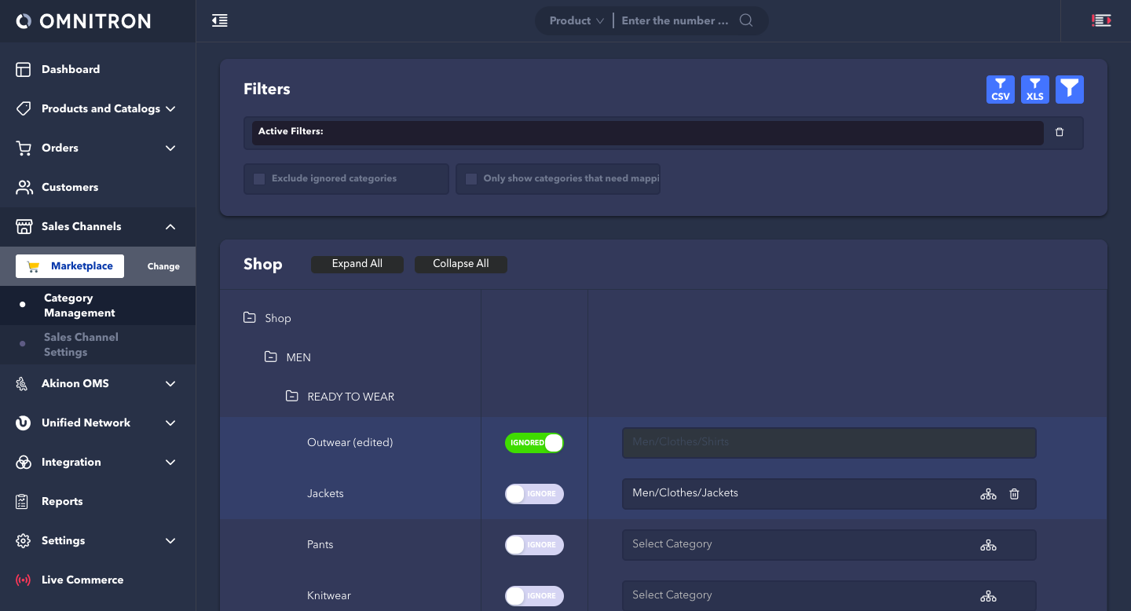
Task: Open the Product search type dropdown
Action: point(576,21)
